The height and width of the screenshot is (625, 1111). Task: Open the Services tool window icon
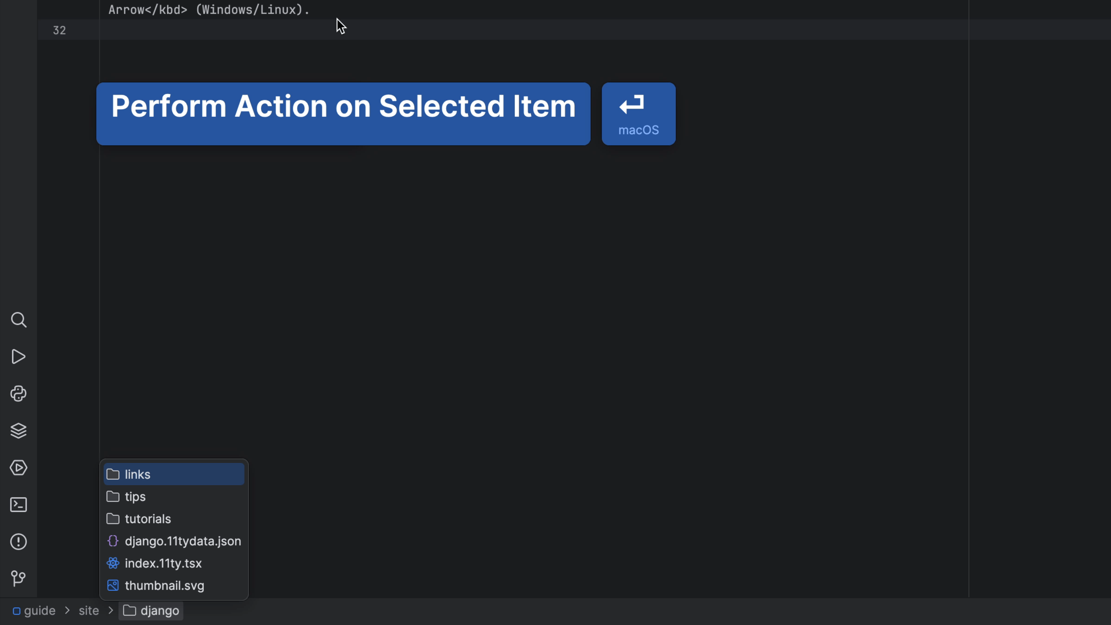tap(19, 431)
